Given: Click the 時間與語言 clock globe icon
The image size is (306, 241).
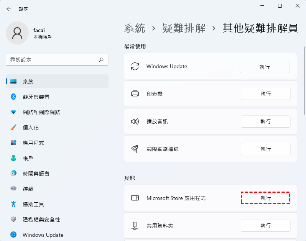Looking at the screenshot, I should click(13, 173).
